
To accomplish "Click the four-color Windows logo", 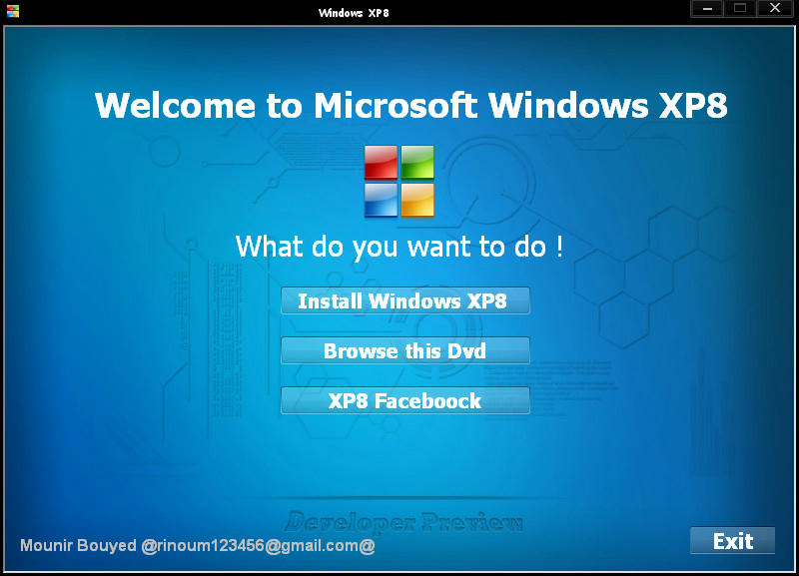I will tap(399, 182).
